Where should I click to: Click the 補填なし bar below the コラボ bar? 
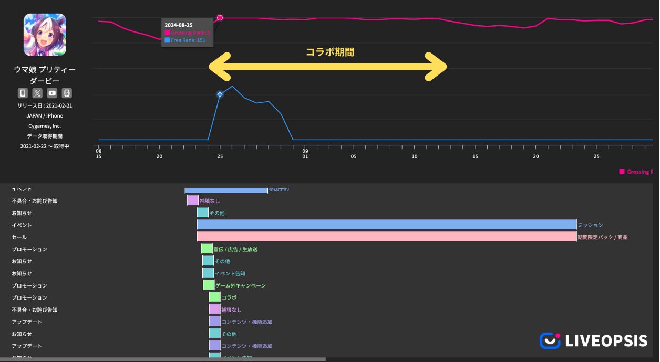pyautogui.click(x=214, y=309)
